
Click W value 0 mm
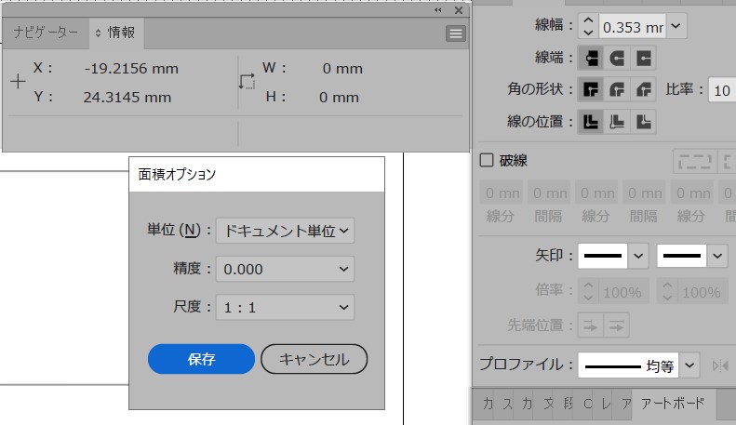342,69
